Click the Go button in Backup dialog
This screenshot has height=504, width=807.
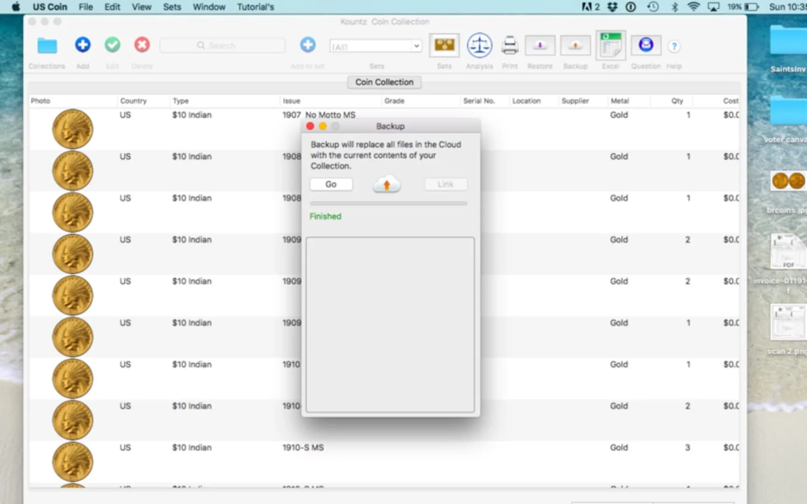tap(331, 184)
